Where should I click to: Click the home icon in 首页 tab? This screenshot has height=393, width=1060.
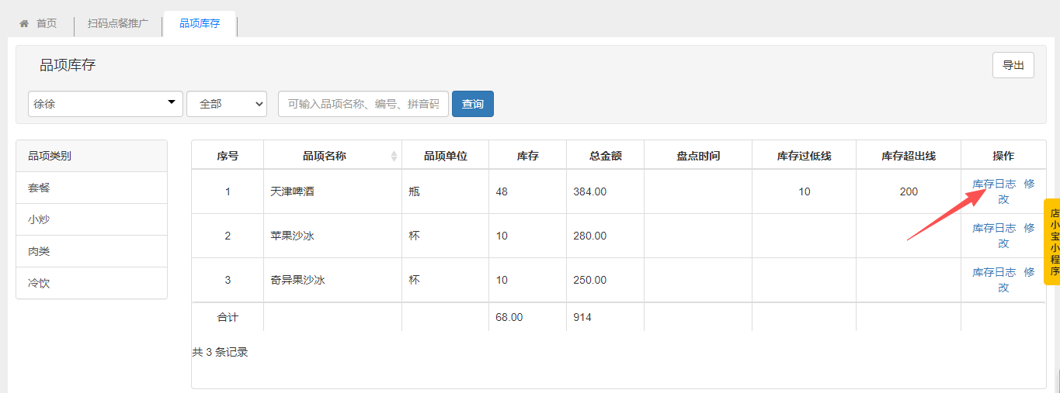[x=24, y=23]
